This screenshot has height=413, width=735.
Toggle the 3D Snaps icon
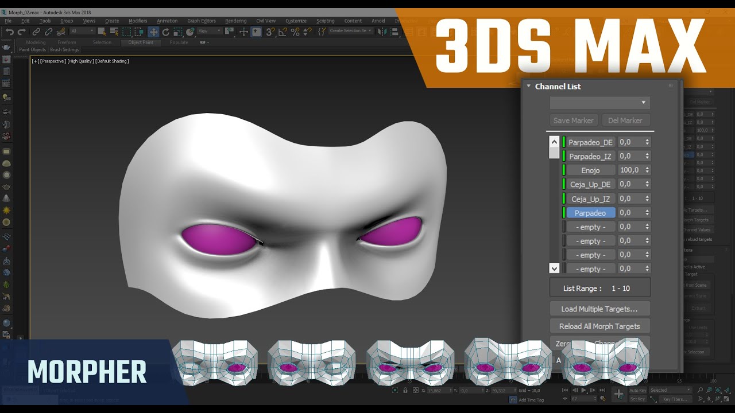tap(270, 32)
